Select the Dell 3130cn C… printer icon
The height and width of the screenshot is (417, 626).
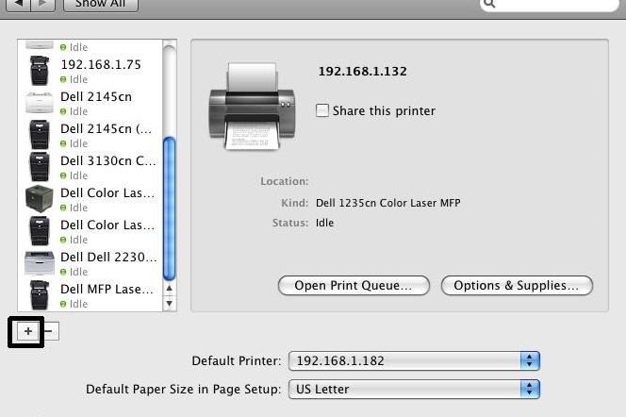point(40,167)
